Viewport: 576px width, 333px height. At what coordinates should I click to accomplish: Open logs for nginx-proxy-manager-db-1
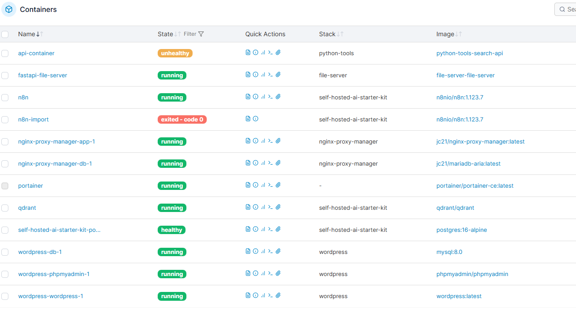pos(248,163)
